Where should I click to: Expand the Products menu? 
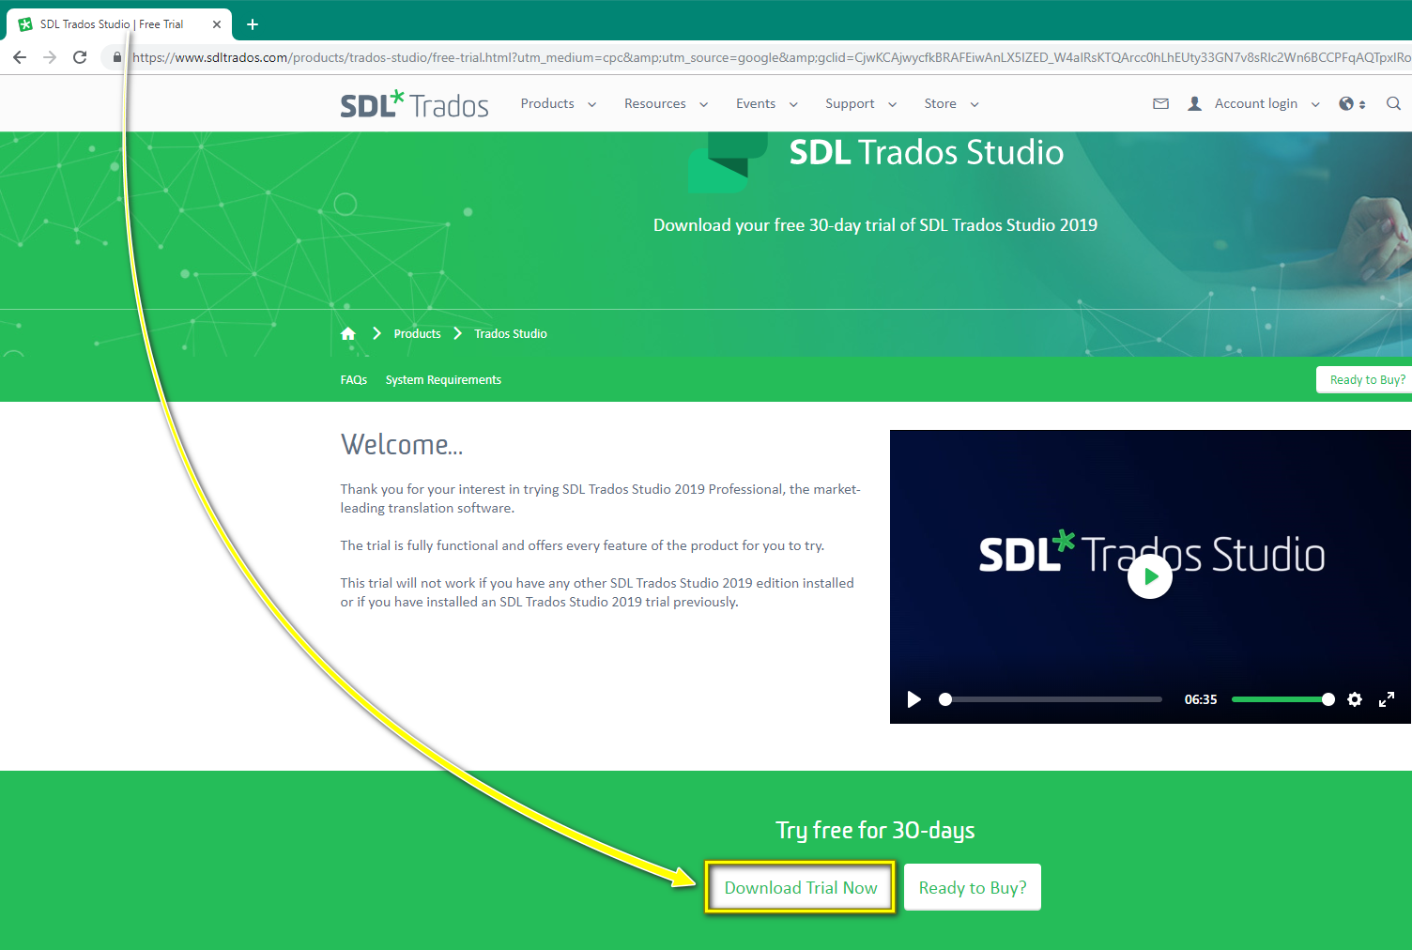tap(559, 104)
